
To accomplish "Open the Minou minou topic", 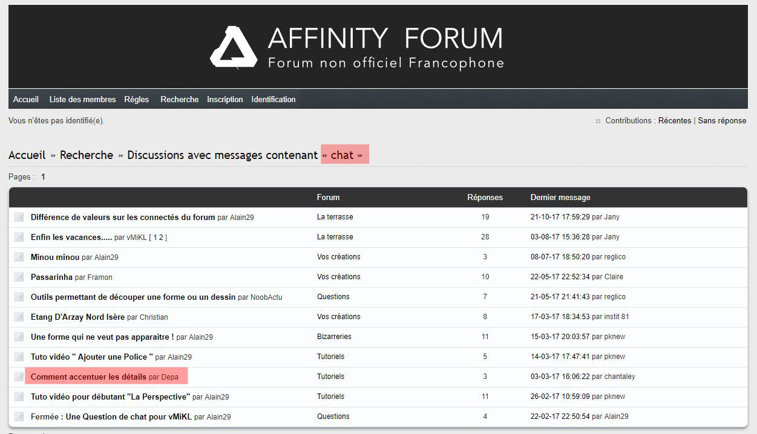I will (x=55, y=257).
